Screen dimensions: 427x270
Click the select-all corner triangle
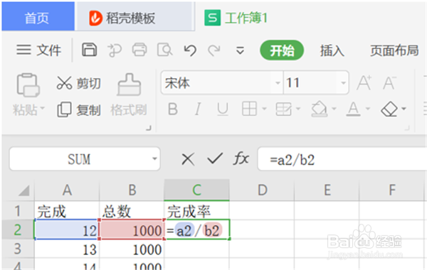click(x=23, y=190)
